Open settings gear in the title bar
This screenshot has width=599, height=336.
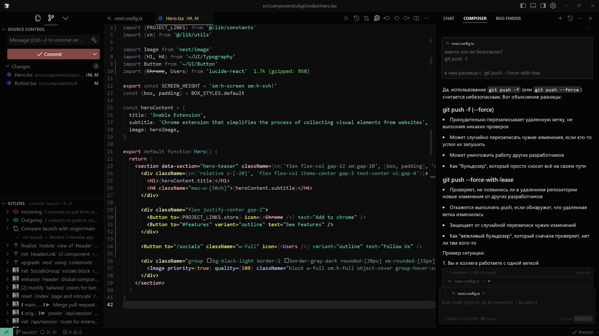(553, 6)
